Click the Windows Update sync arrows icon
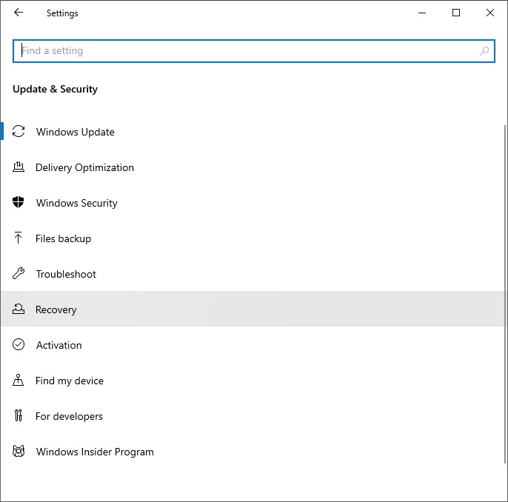508x502 pixels. point(19,132)
